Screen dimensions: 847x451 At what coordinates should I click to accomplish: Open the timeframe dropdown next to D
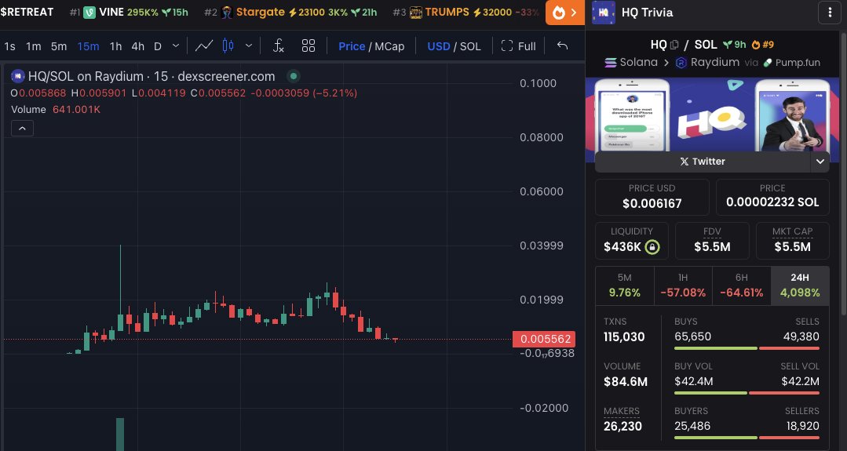(x=176, y=46)
